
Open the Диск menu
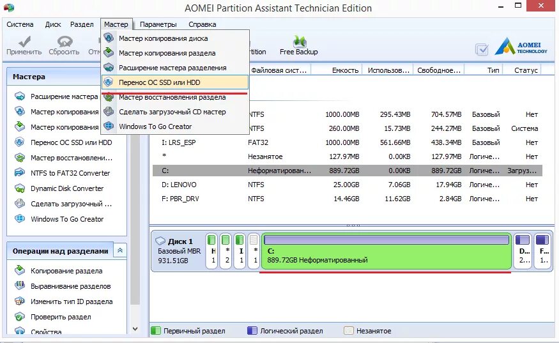pyautogui.click(x=53, y=24)
